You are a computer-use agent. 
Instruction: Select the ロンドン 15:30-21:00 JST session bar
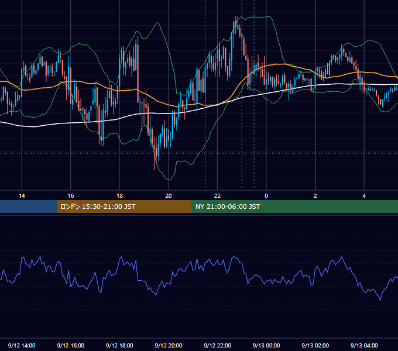point(124,207)
